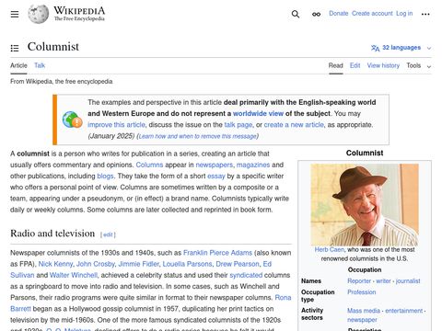
Task: Follow the Columns link
Action: [149, 165]
